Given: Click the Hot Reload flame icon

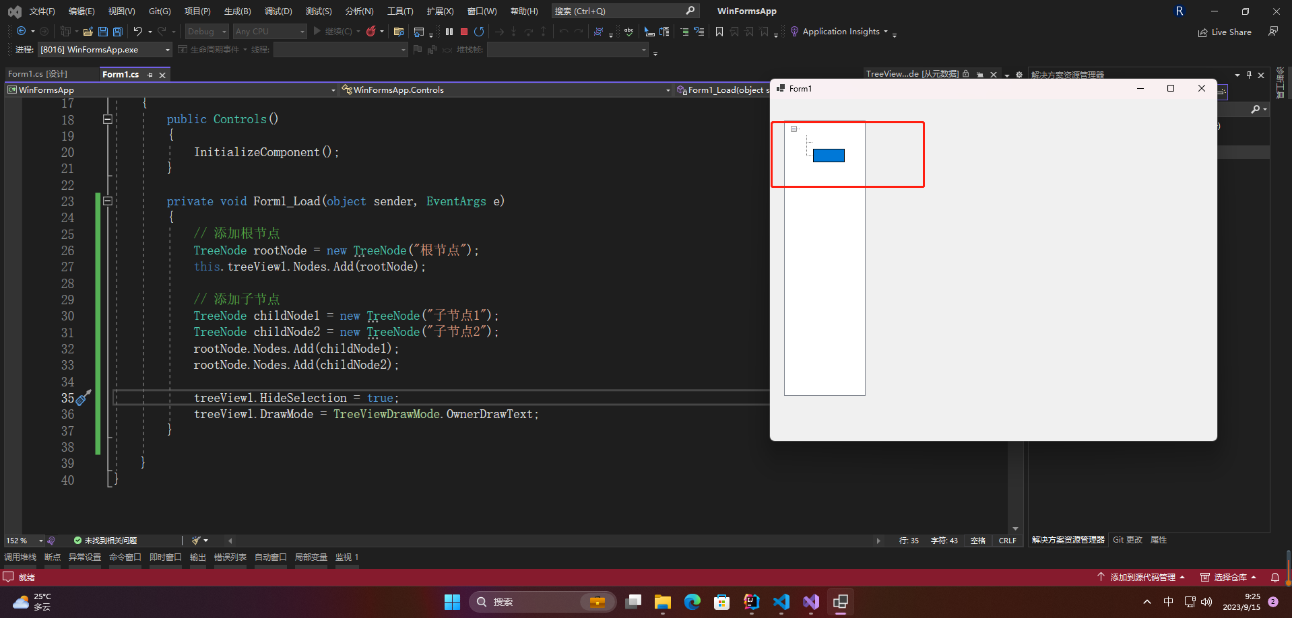Looking at the screenshot, I should coord(370,31).
